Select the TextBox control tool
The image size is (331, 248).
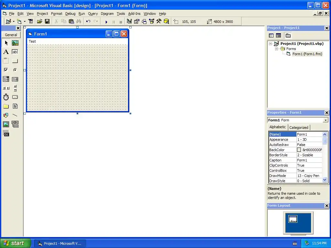[15, 52]
